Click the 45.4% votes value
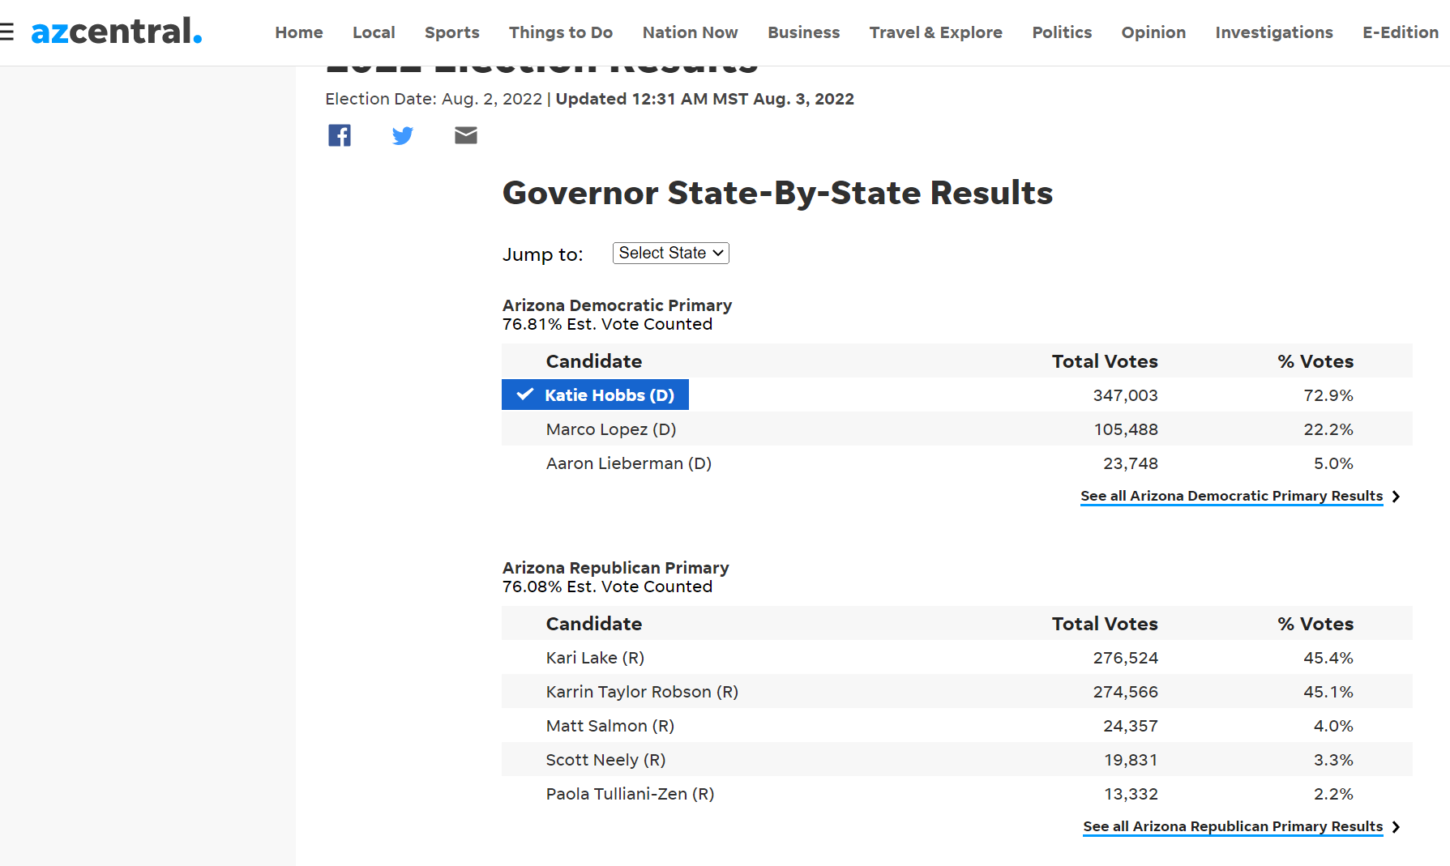Screen dimensions: 1450x866 (1328, 658)
